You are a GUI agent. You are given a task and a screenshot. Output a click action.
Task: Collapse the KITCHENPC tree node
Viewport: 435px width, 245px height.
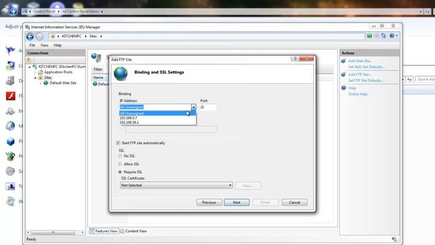click(x=29, y=67)
